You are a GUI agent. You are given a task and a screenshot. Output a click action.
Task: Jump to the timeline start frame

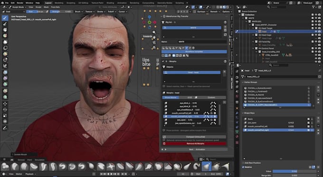pos(102,174)
